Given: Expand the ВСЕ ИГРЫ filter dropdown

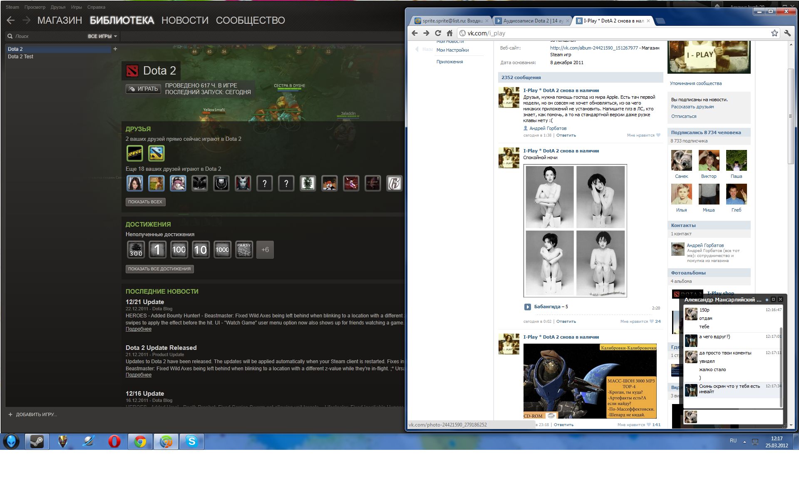Looking at the screenshot, I should click(102, 37).
